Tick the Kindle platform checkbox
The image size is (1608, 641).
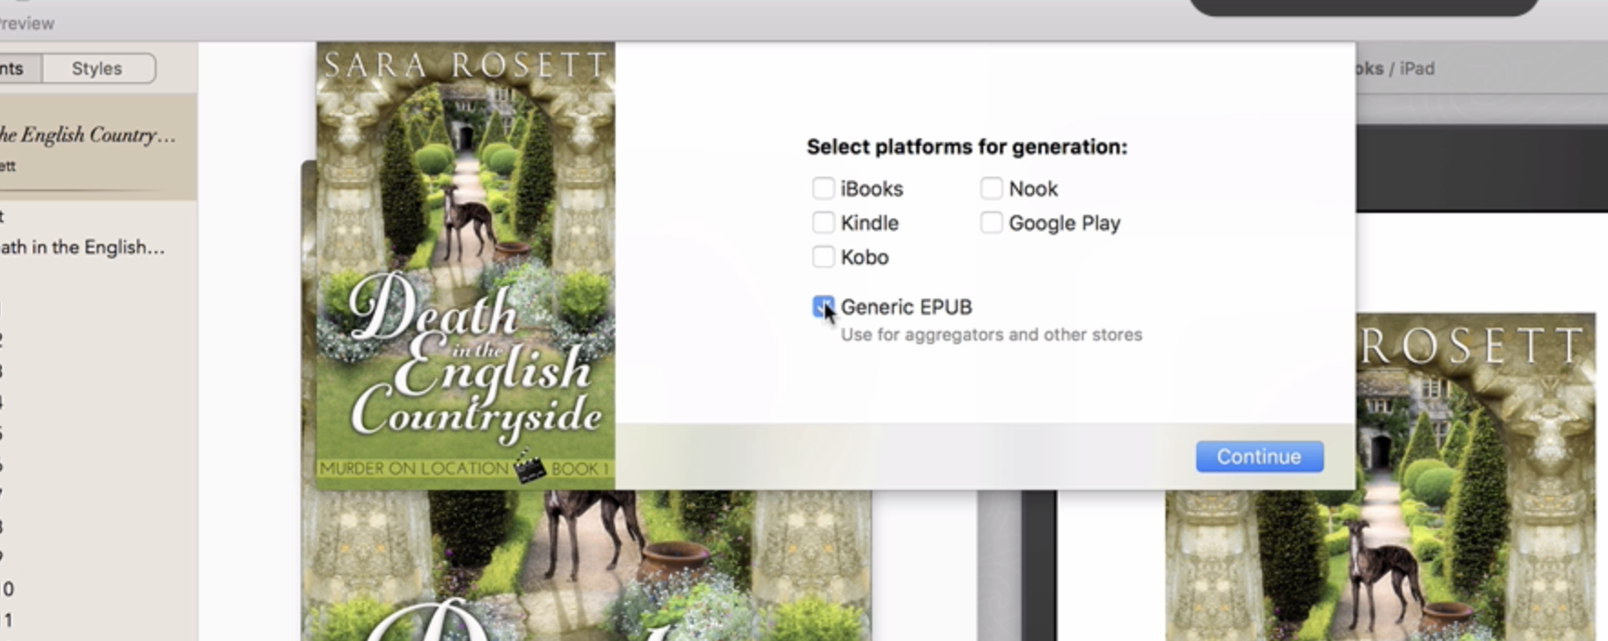click(x=823, y=222)
